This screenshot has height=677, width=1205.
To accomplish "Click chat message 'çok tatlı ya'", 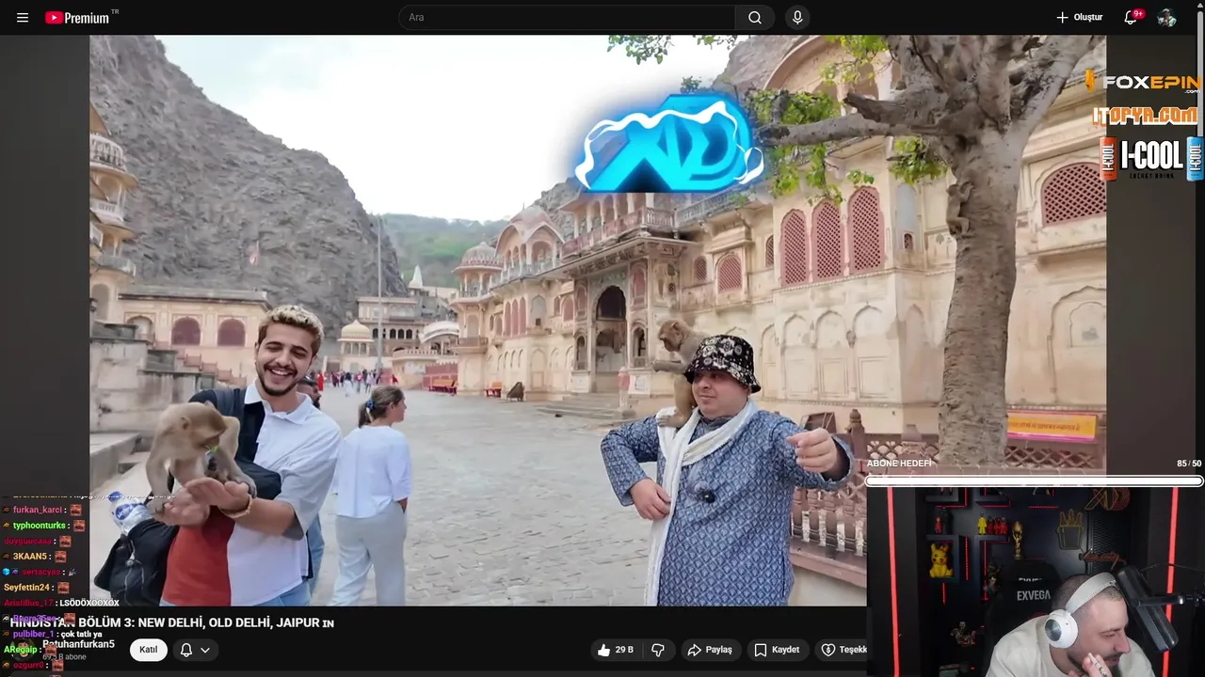I will point(82,634).
